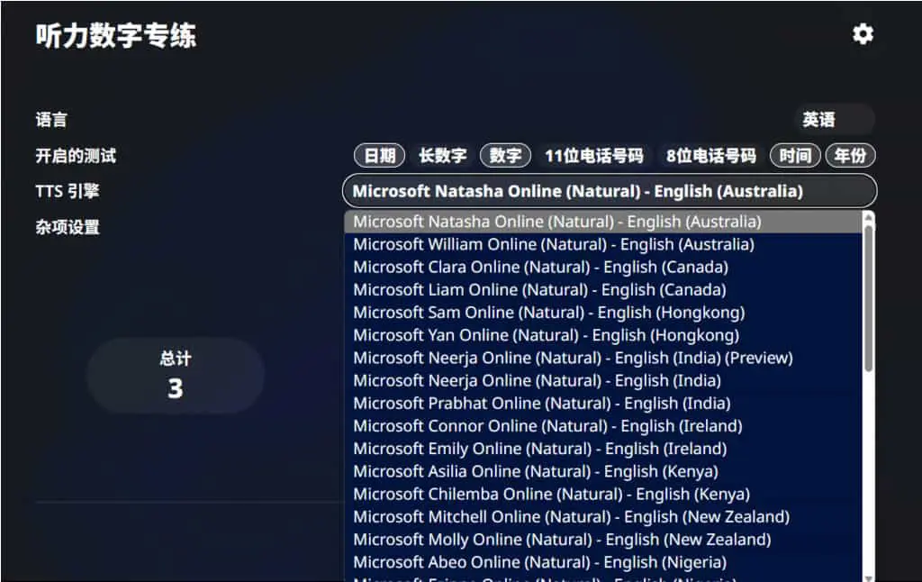This screenshot has width=922, height=582.
Task: Select Microsoft William Online English (Australia)
Action: 604,244
